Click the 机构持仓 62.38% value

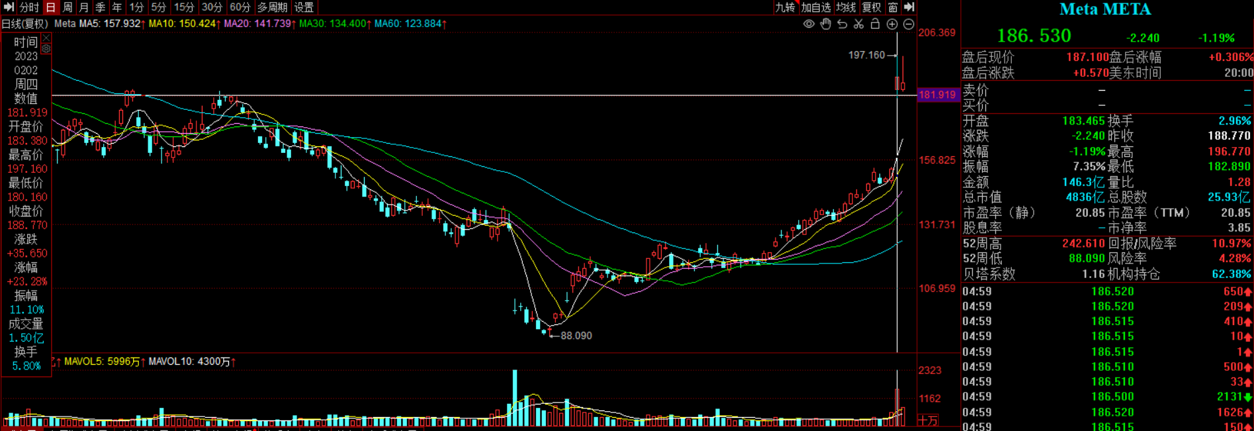coord(1232,273)
